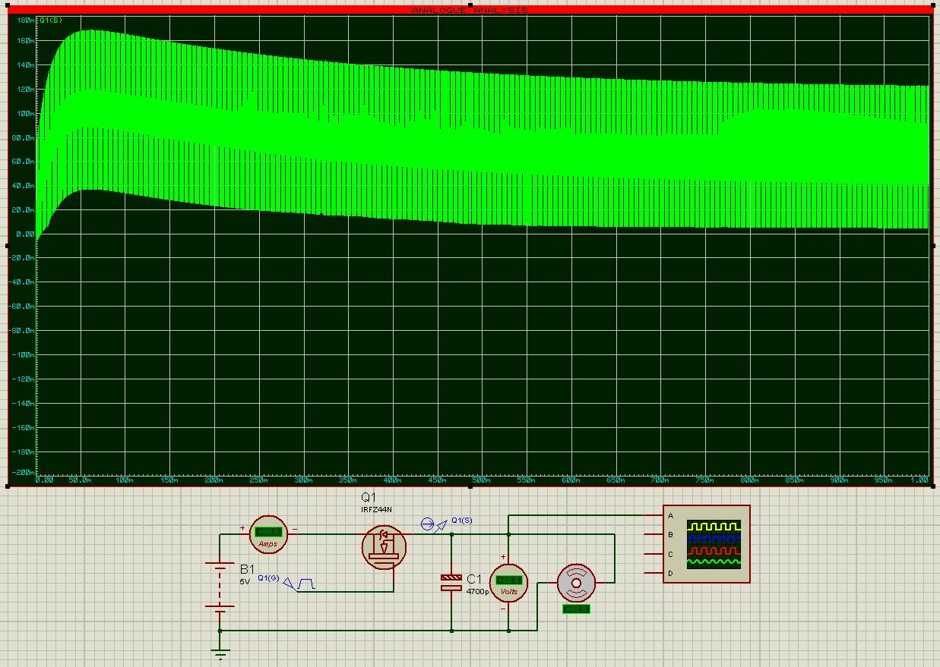The height and width of the screenshot is (667, 940).
Task: Click the ANALOGUE ANALYSIS graph title bar
Action: click(470, 10)
